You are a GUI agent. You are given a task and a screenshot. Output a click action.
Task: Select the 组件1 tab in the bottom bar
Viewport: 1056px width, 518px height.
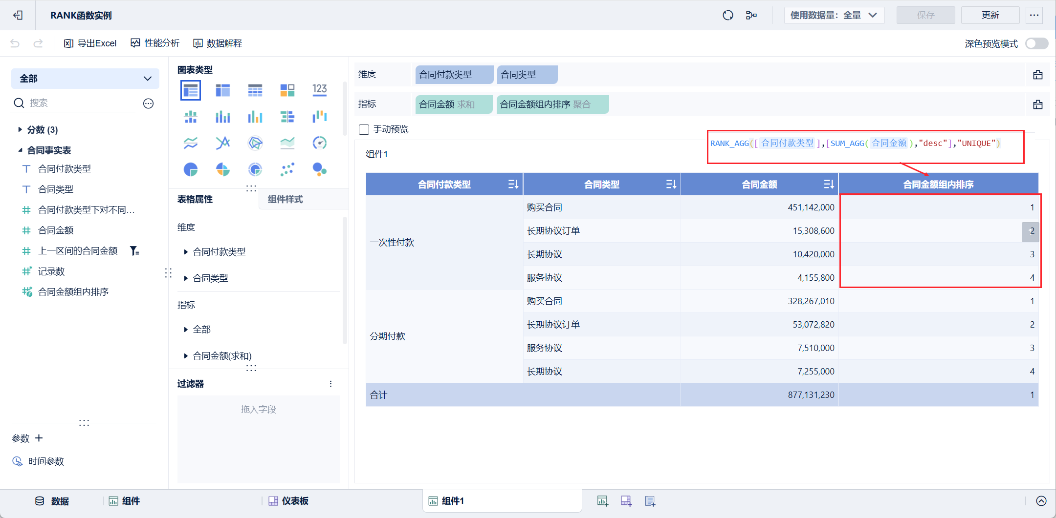(502, 501)
